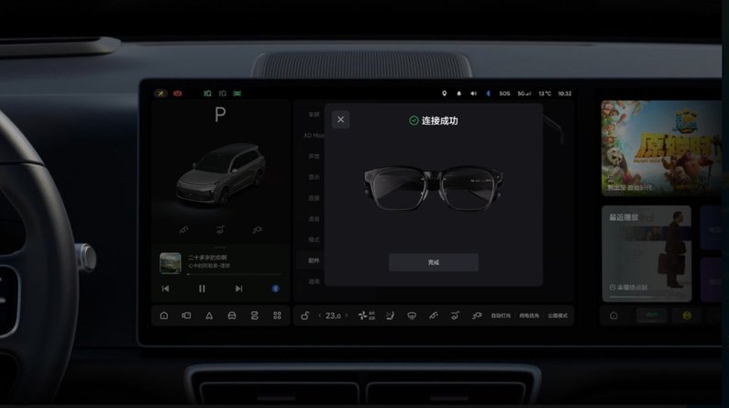Select the last text shortcut in the bottom bar
Viewport: 729px width, 408px height.
point(558,315)
